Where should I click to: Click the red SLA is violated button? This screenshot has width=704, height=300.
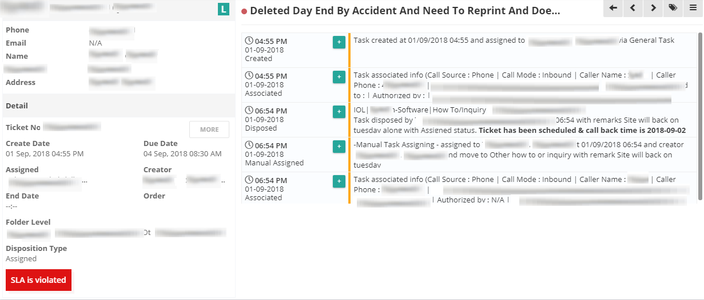tap(38, 280)
